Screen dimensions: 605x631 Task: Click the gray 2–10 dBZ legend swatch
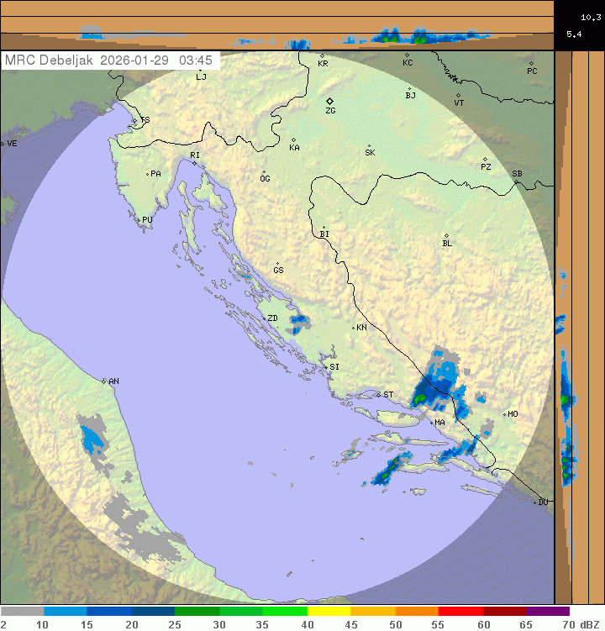coord(22,612)
